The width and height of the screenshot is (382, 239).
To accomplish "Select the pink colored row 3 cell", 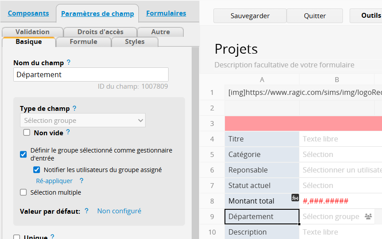I will (x=303, y=123).
